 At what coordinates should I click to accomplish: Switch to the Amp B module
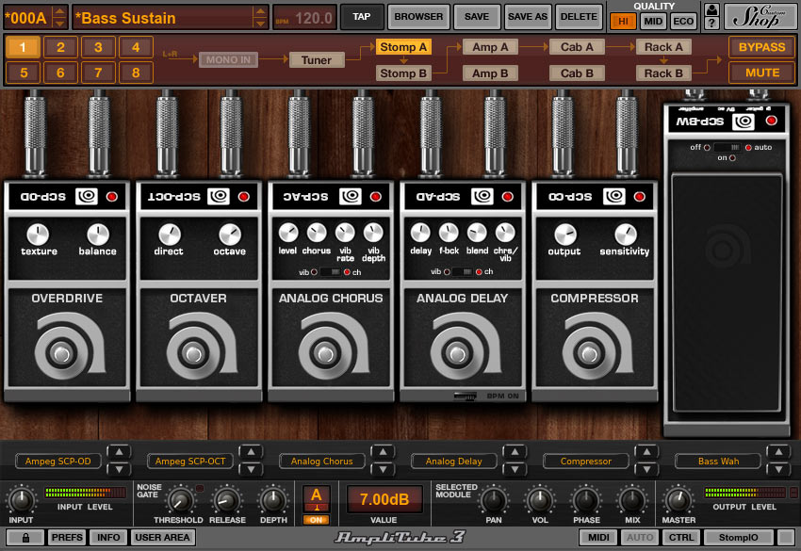coord(490,73)
